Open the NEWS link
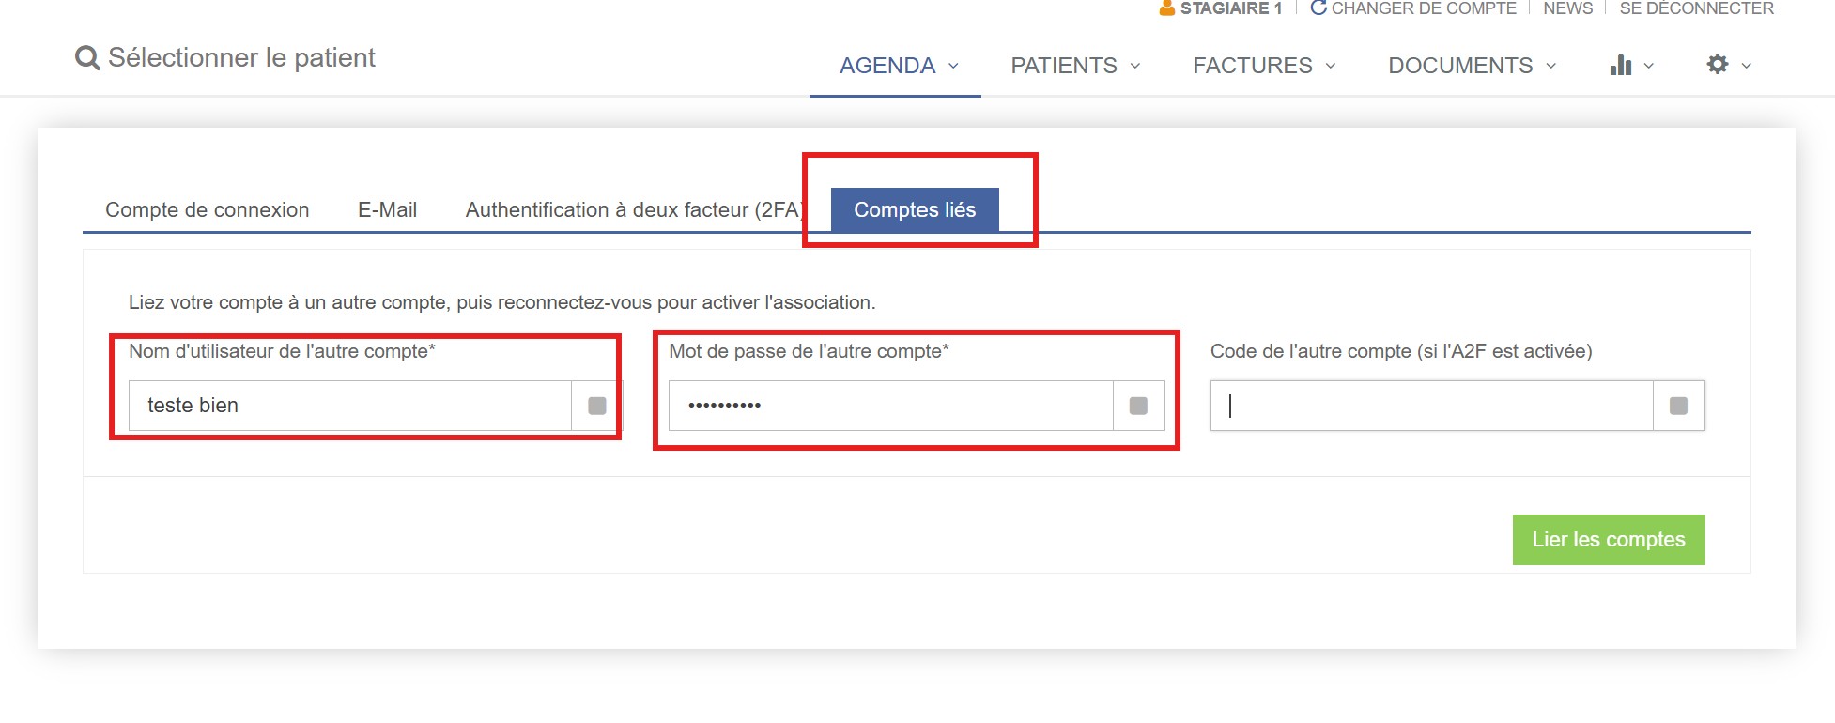 coord(1568,8)
